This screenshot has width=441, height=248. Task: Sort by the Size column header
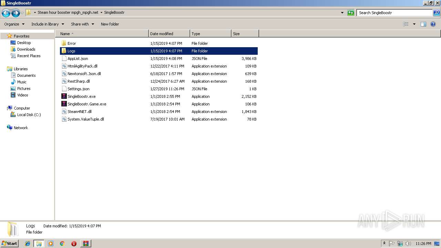click(x=245, y=34)
